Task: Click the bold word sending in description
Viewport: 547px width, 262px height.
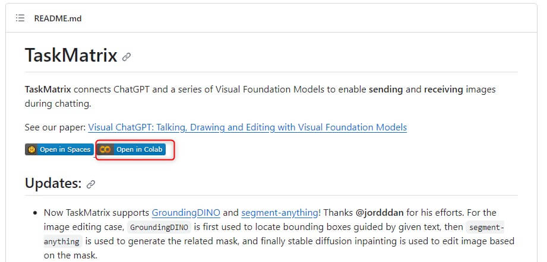Action: tap(386, 90)
